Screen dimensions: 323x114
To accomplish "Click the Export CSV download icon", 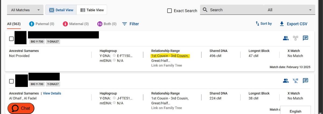I will (x=282, y=24).
